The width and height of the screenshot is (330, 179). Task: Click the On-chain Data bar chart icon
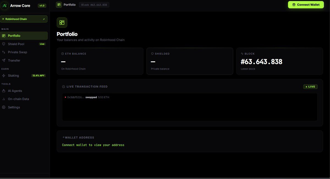4,99
